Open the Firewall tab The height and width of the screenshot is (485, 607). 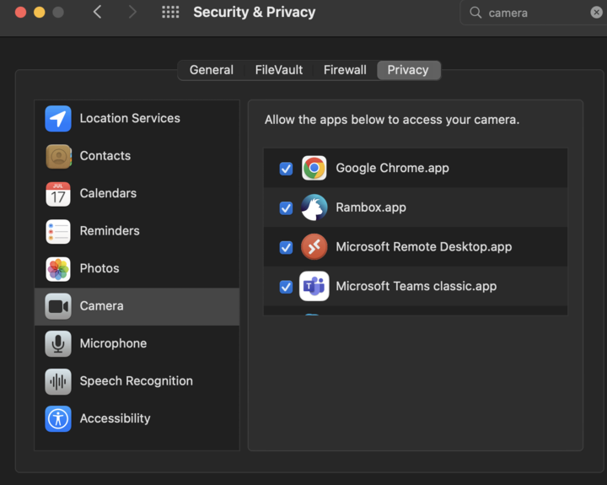(345, 70)
